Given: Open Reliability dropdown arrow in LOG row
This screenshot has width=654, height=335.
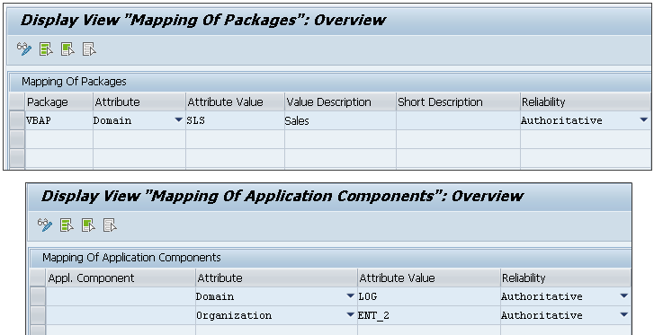Looking at the screenshot, I should 624,295.
